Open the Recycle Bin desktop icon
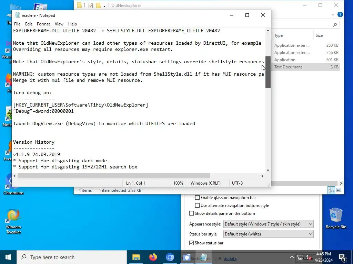This screenshot has height=264, width=353. point(336,218)
